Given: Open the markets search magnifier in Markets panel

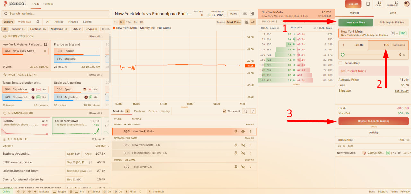Looking at the screenshot, I should pos(245,111).
